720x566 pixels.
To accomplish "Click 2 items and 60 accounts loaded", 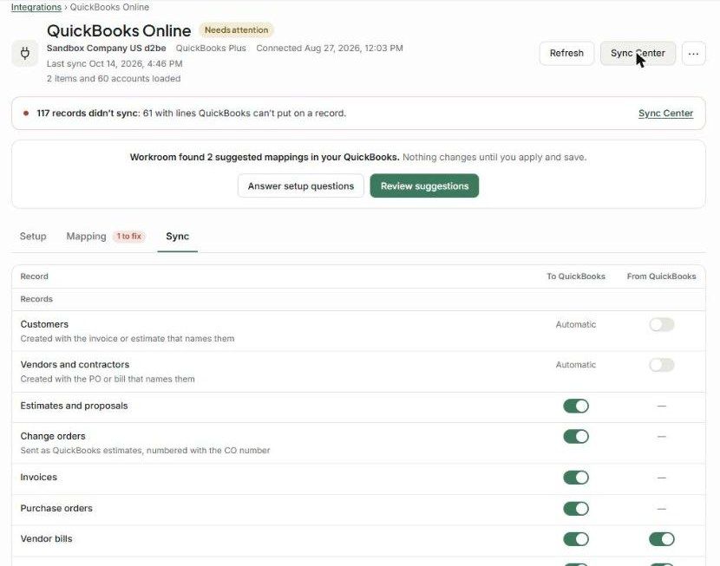I will pyautogui.click(x=114, y=79).
